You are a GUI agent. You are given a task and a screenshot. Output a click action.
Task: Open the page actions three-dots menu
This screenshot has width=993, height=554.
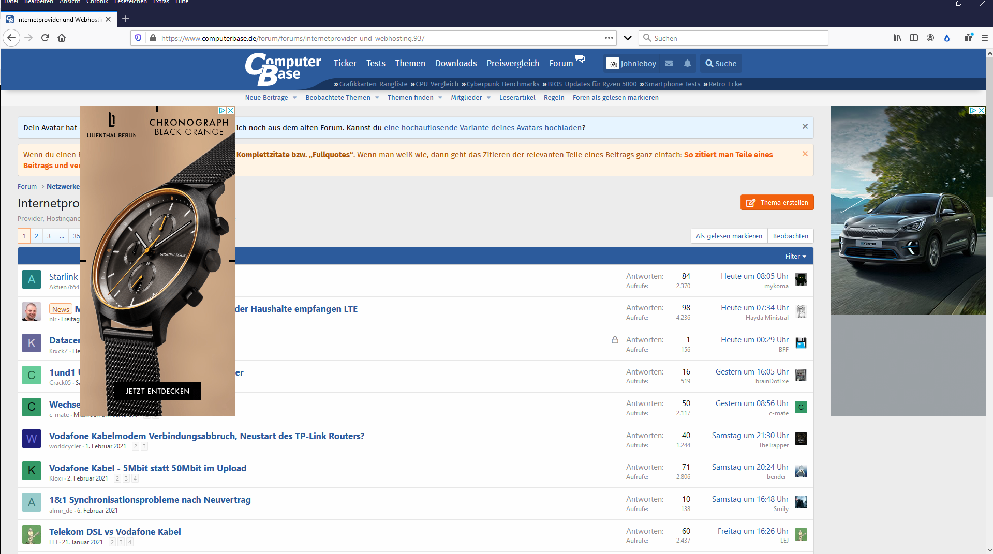[609, 38]
